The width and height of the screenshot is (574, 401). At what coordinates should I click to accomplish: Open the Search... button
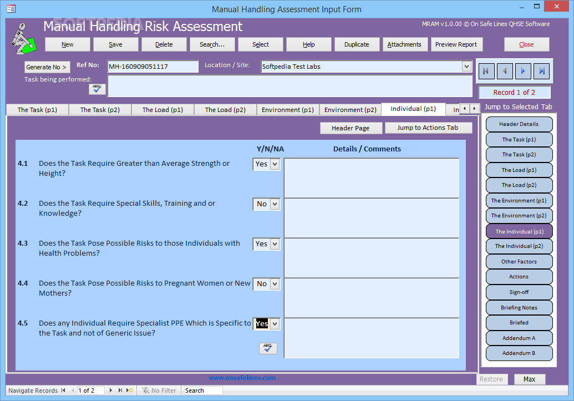point(212,44)
